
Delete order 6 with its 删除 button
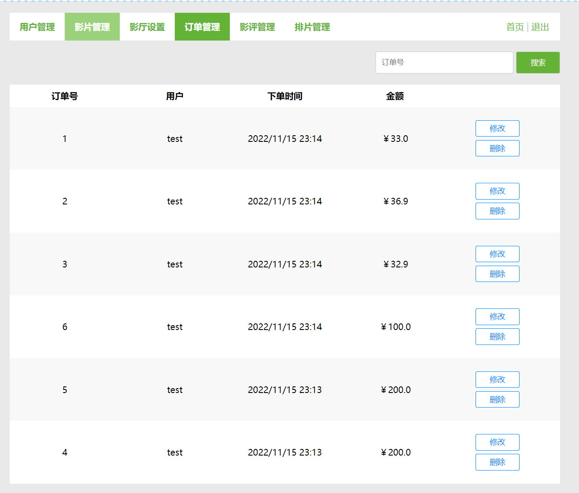pos(497,336)
